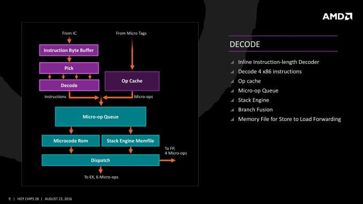The image size is (363, 204).
Task: Click the arrow below From IC label
Action: [69, 40]
